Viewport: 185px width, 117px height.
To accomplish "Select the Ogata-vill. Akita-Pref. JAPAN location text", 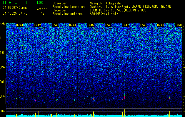I will click(131, 7).
